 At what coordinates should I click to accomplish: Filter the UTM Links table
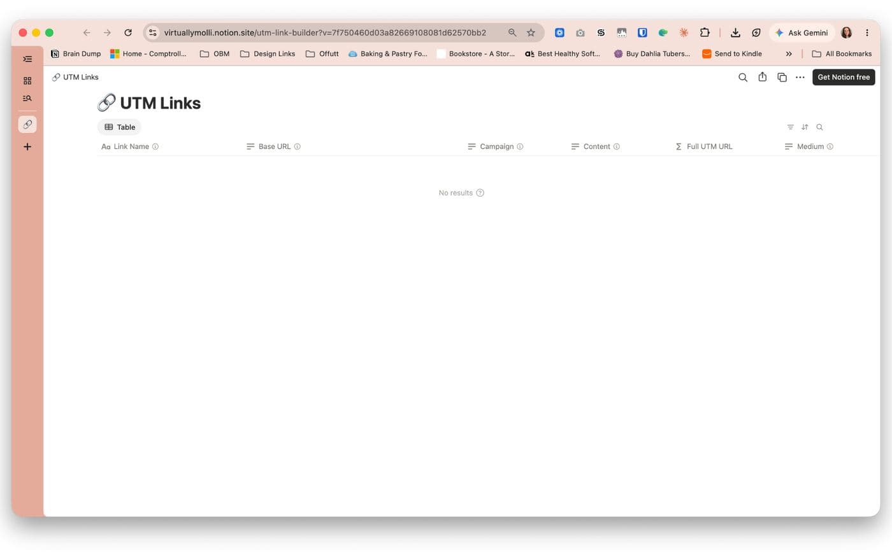[x=791, y=127]
